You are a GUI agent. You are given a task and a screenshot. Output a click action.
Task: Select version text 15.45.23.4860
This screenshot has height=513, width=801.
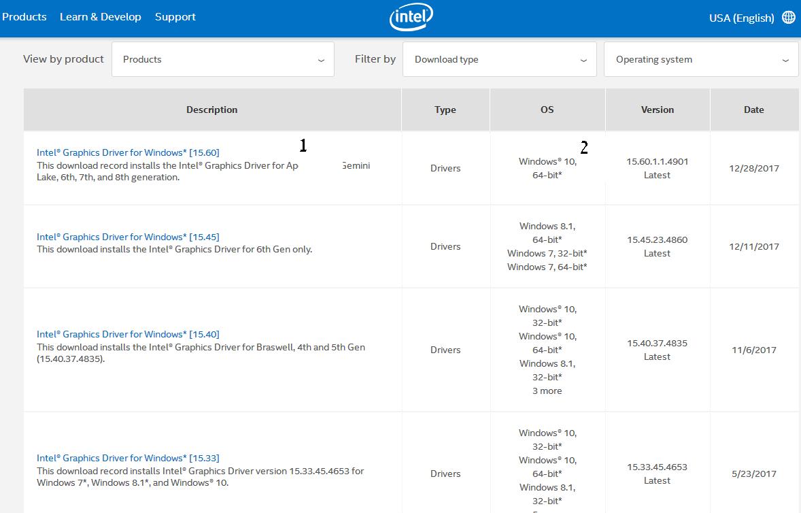658,239
